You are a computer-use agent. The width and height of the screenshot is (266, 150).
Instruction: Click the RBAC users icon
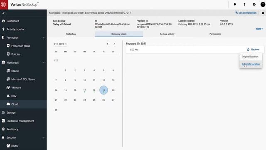pyautogui.click(x=8, y=146)
